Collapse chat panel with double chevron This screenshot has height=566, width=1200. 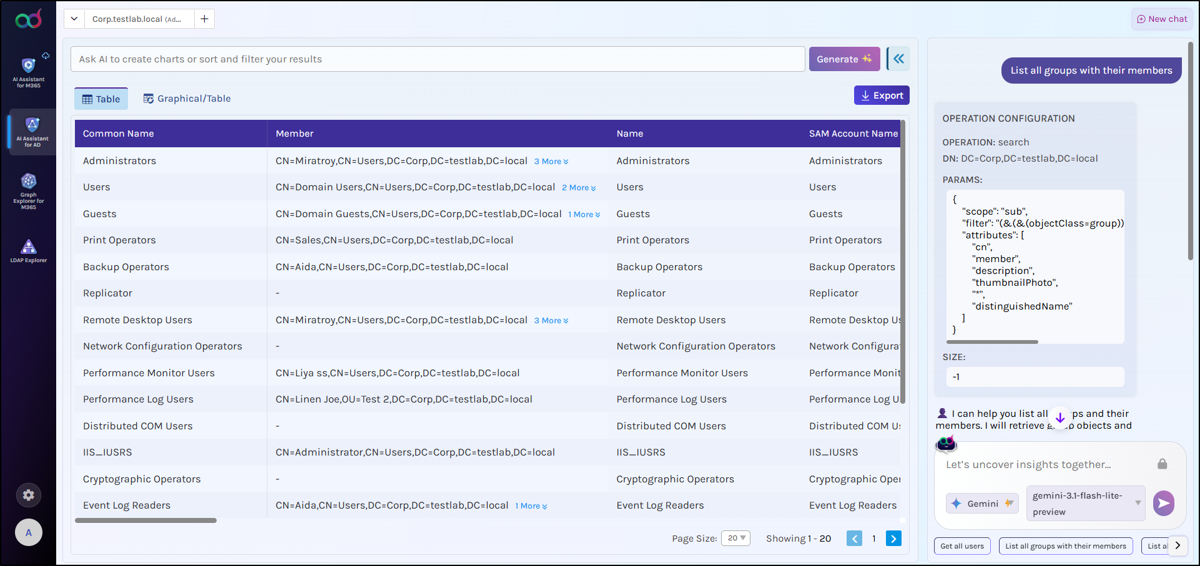coord(898,59)
